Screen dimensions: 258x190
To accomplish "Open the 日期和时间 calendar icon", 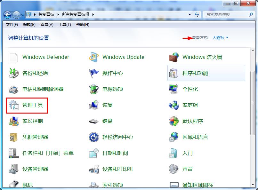I will coord(93,153).
